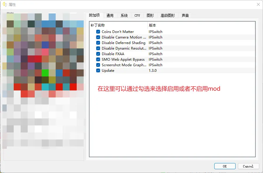Toggle the Disable Dynamic Resolution checkbox
This screenshot has width=263, height=173.
point(98,48)
